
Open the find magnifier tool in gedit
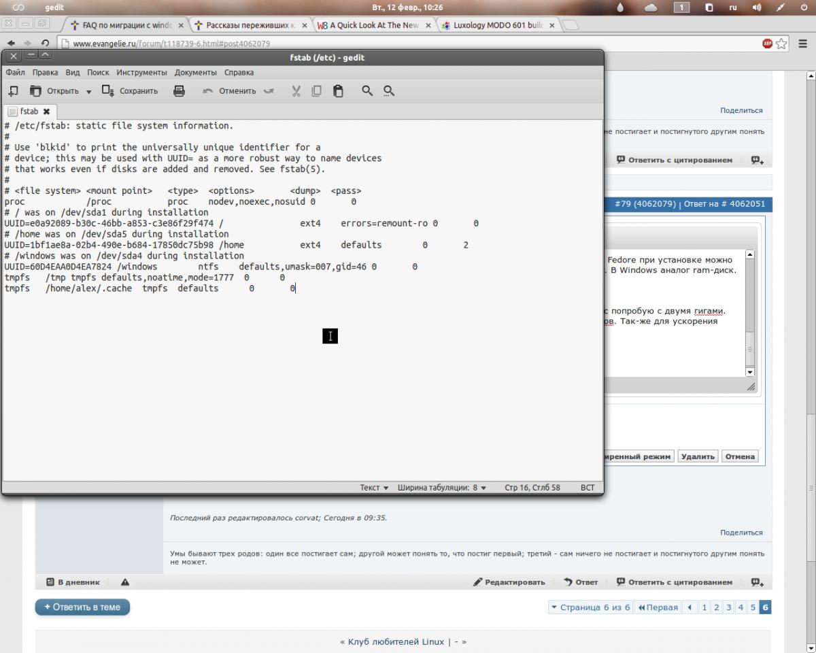(367, 90)
